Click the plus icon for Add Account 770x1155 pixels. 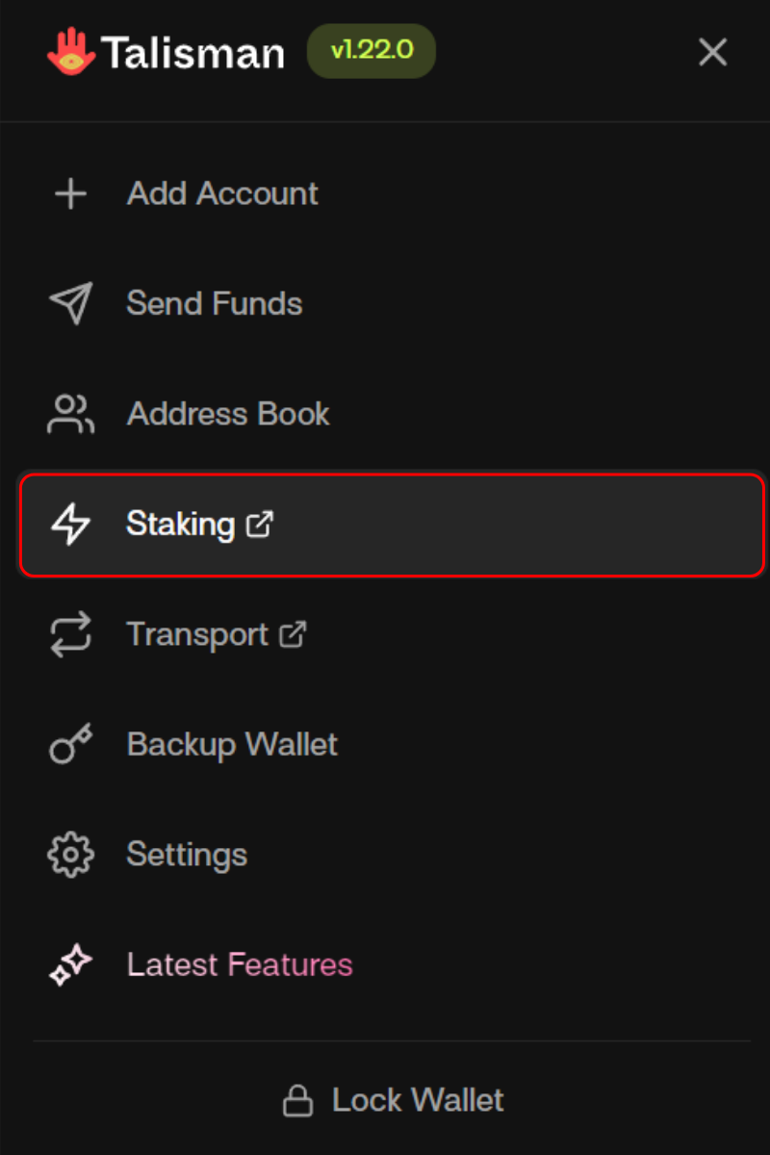point(70,193)
